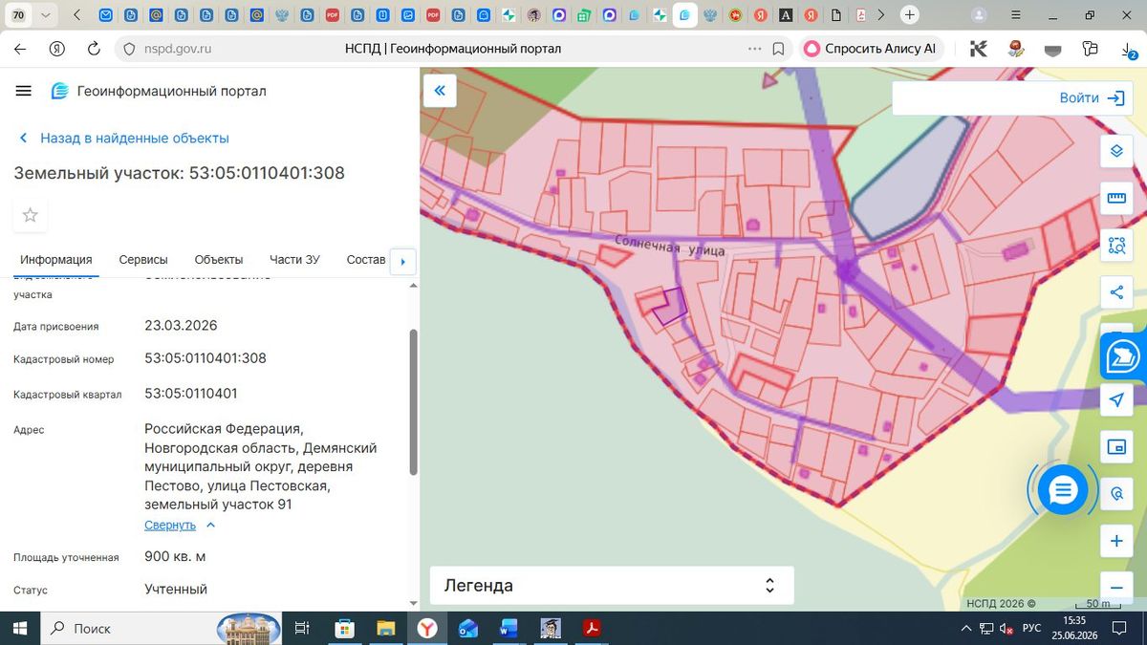Open the hamburger menu of Геоинформационный портал
This screenshot has height=645, width=1147.
24,91
